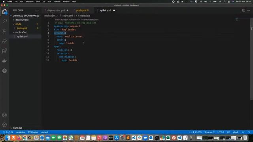The width and height of the screenshot is (253, 142).
Task: Split the editor right
Action: tap(244, 10)
